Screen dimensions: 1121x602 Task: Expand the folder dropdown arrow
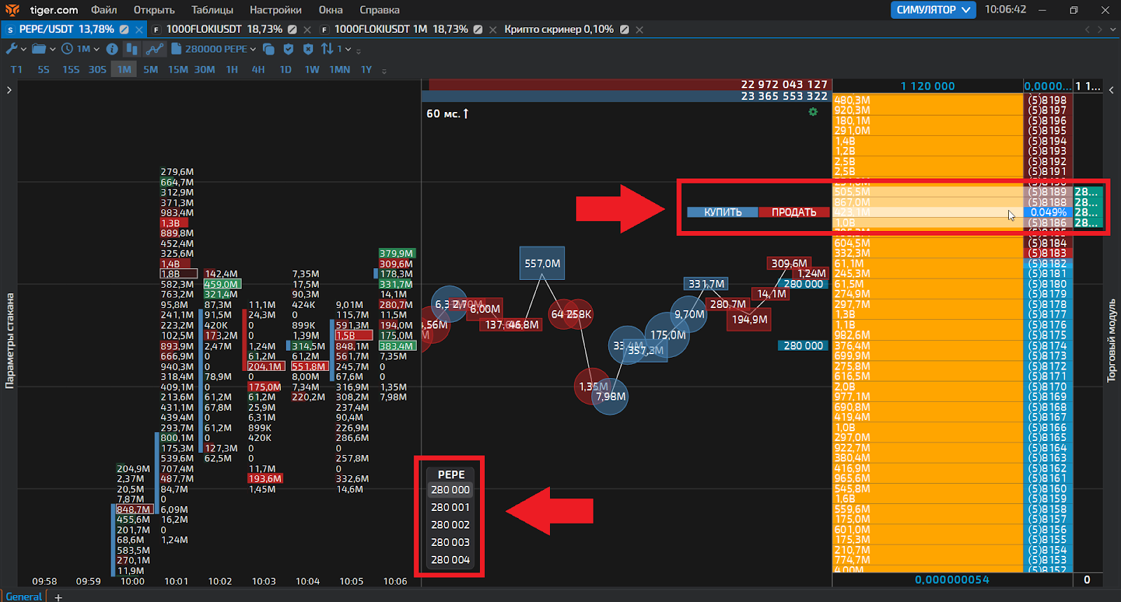[53, 50]
